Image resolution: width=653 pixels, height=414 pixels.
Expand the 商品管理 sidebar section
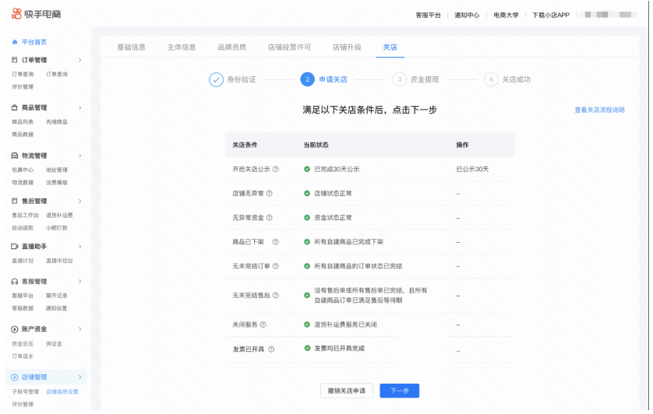click(x=79, y=107)
